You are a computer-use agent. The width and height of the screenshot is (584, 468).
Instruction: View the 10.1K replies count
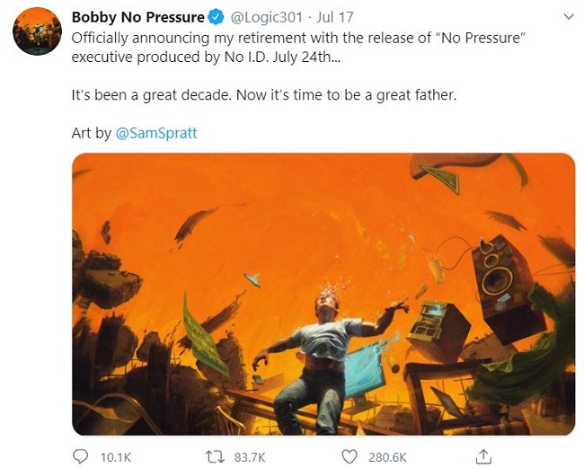(116, 457)
